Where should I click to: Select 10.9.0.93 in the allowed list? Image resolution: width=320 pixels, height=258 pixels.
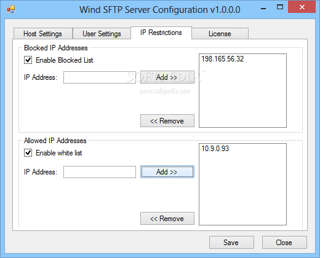click(x=215, y=149)
